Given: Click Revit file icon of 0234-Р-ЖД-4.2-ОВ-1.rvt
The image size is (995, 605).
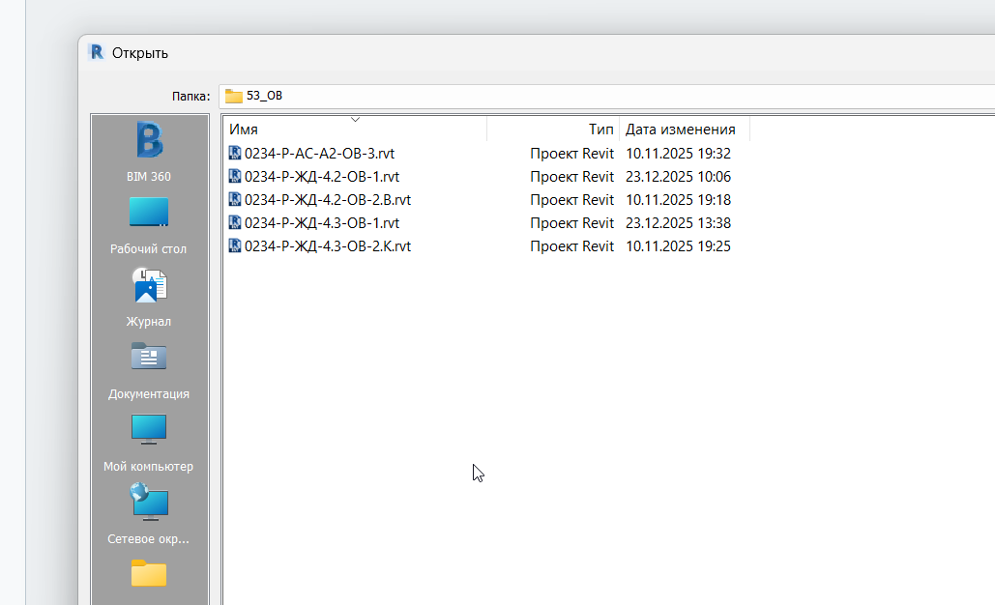Looking at the screenshot, I should coord(235,176).
